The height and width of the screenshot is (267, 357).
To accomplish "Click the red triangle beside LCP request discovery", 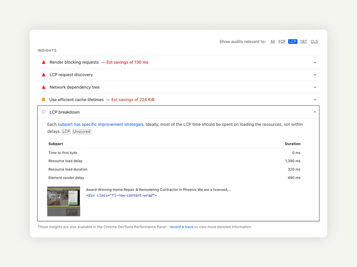I will pos(44,75).
